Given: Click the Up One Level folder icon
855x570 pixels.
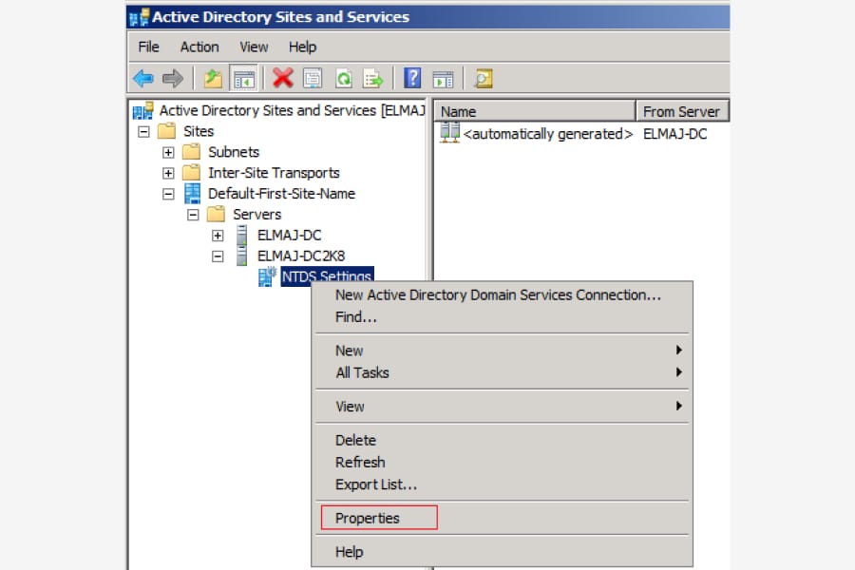Looking at the screenshot, I should pyautogui.click(x=213, y=78).
